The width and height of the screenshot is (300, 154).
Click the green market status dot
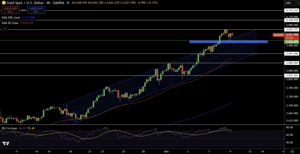pos(68,3)
